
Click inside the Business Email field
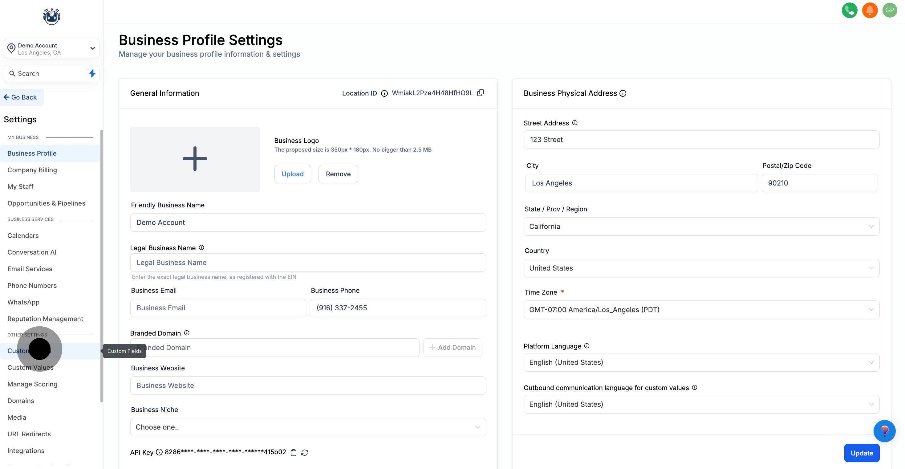pos(218,308)
